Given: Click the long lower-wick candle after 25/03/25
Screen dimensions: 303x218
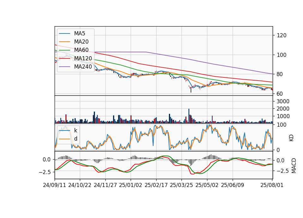Looking at the screenshot, I should pos(191,89).
